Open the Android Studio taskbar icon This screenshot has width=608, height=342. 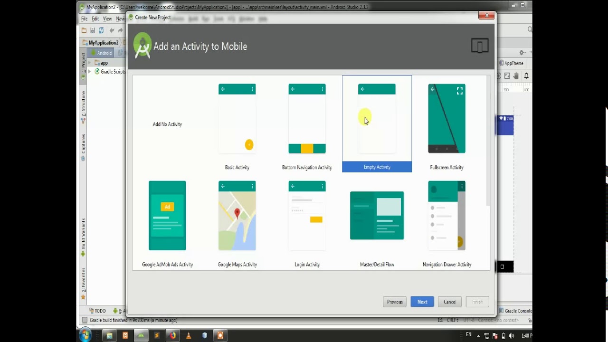(x=141, y=335)
